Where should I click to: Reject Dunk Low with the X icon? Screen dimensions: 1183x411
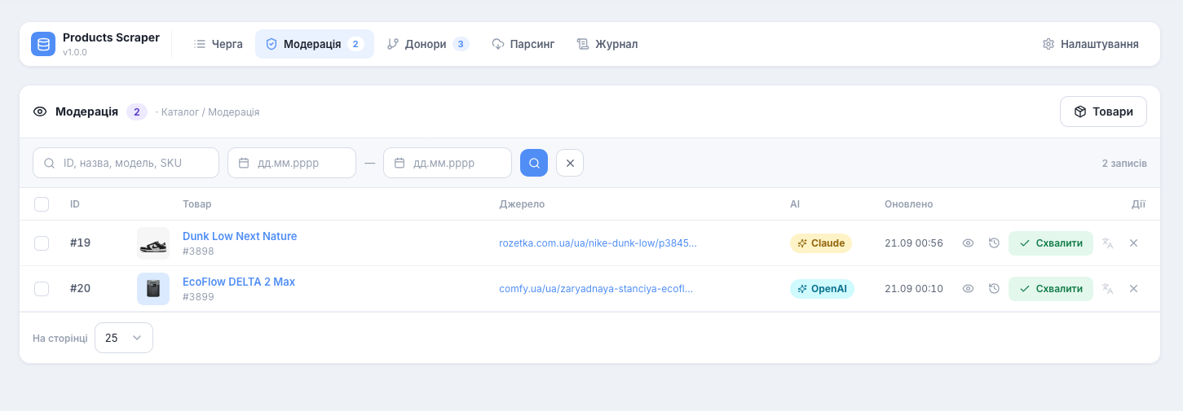[x=1133, y=243]
